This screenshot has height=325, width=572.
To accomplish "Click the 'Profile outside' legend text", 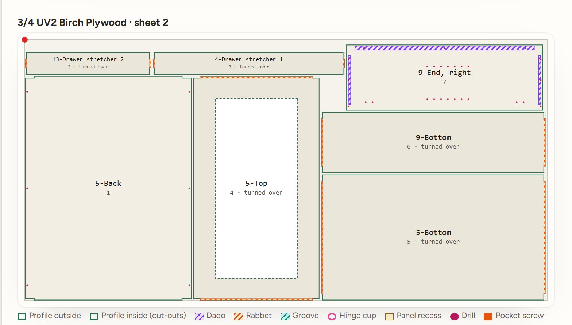I will pyautogui.click(x=55, y=316).
